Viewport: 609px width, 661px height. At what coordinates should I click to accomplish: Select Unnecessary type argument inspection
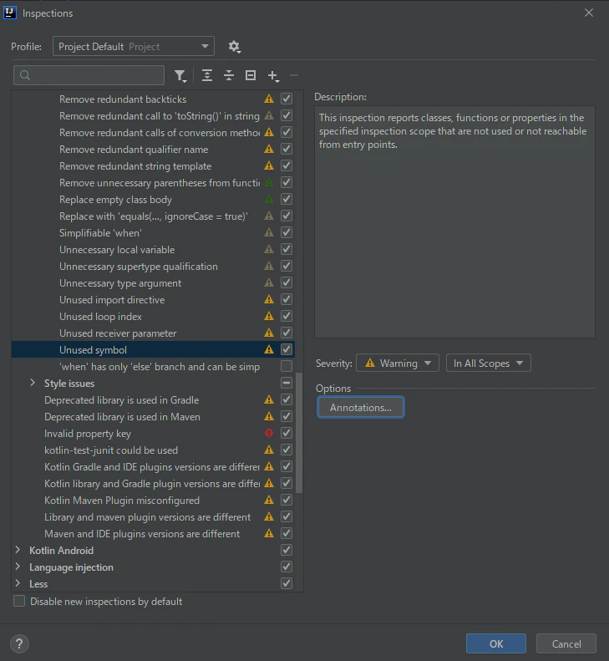(153, 282)
